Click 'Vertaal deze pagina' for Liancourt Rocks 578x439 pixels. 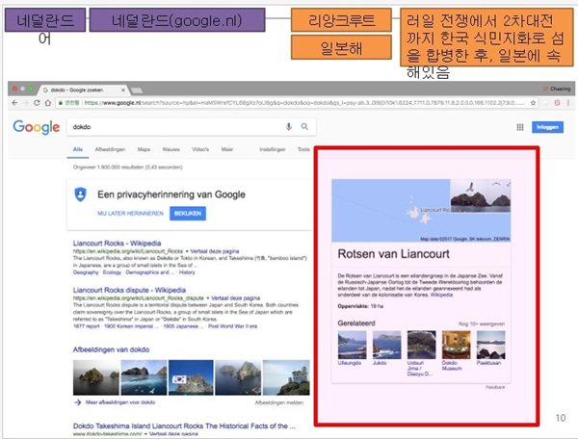coord(215,251)
